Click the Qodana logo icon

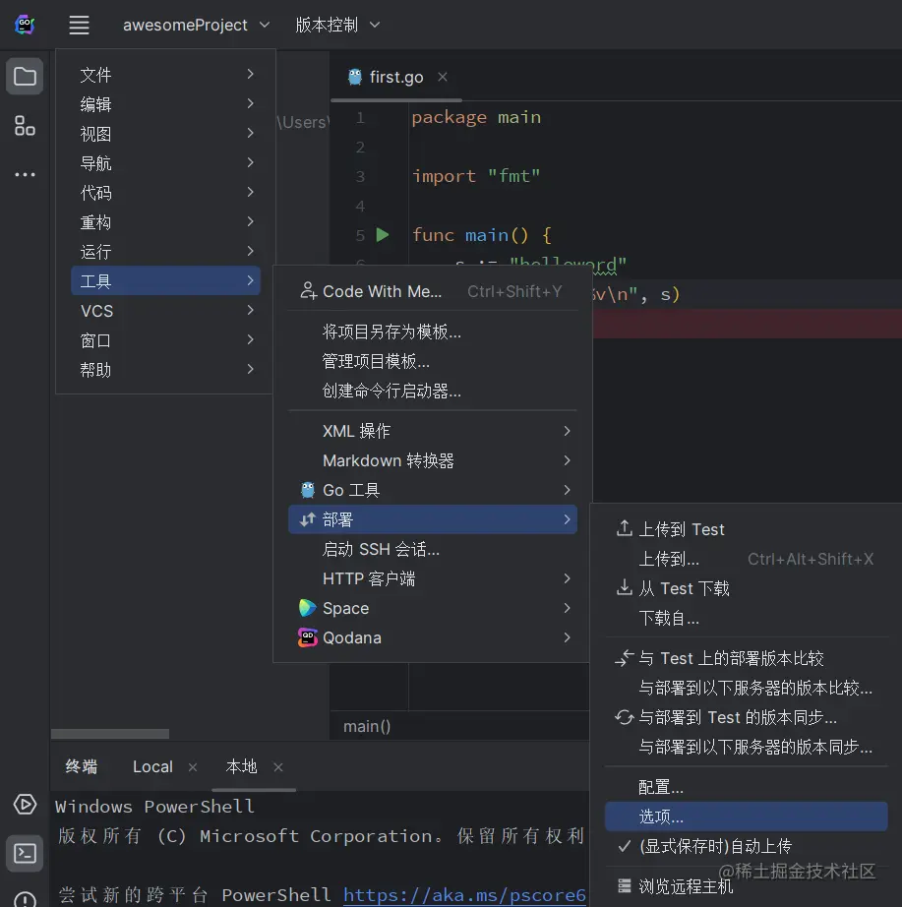click(307, 637)
